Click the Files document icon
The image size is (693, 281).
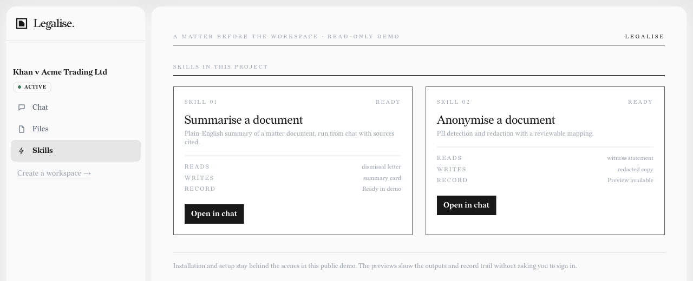22,129
